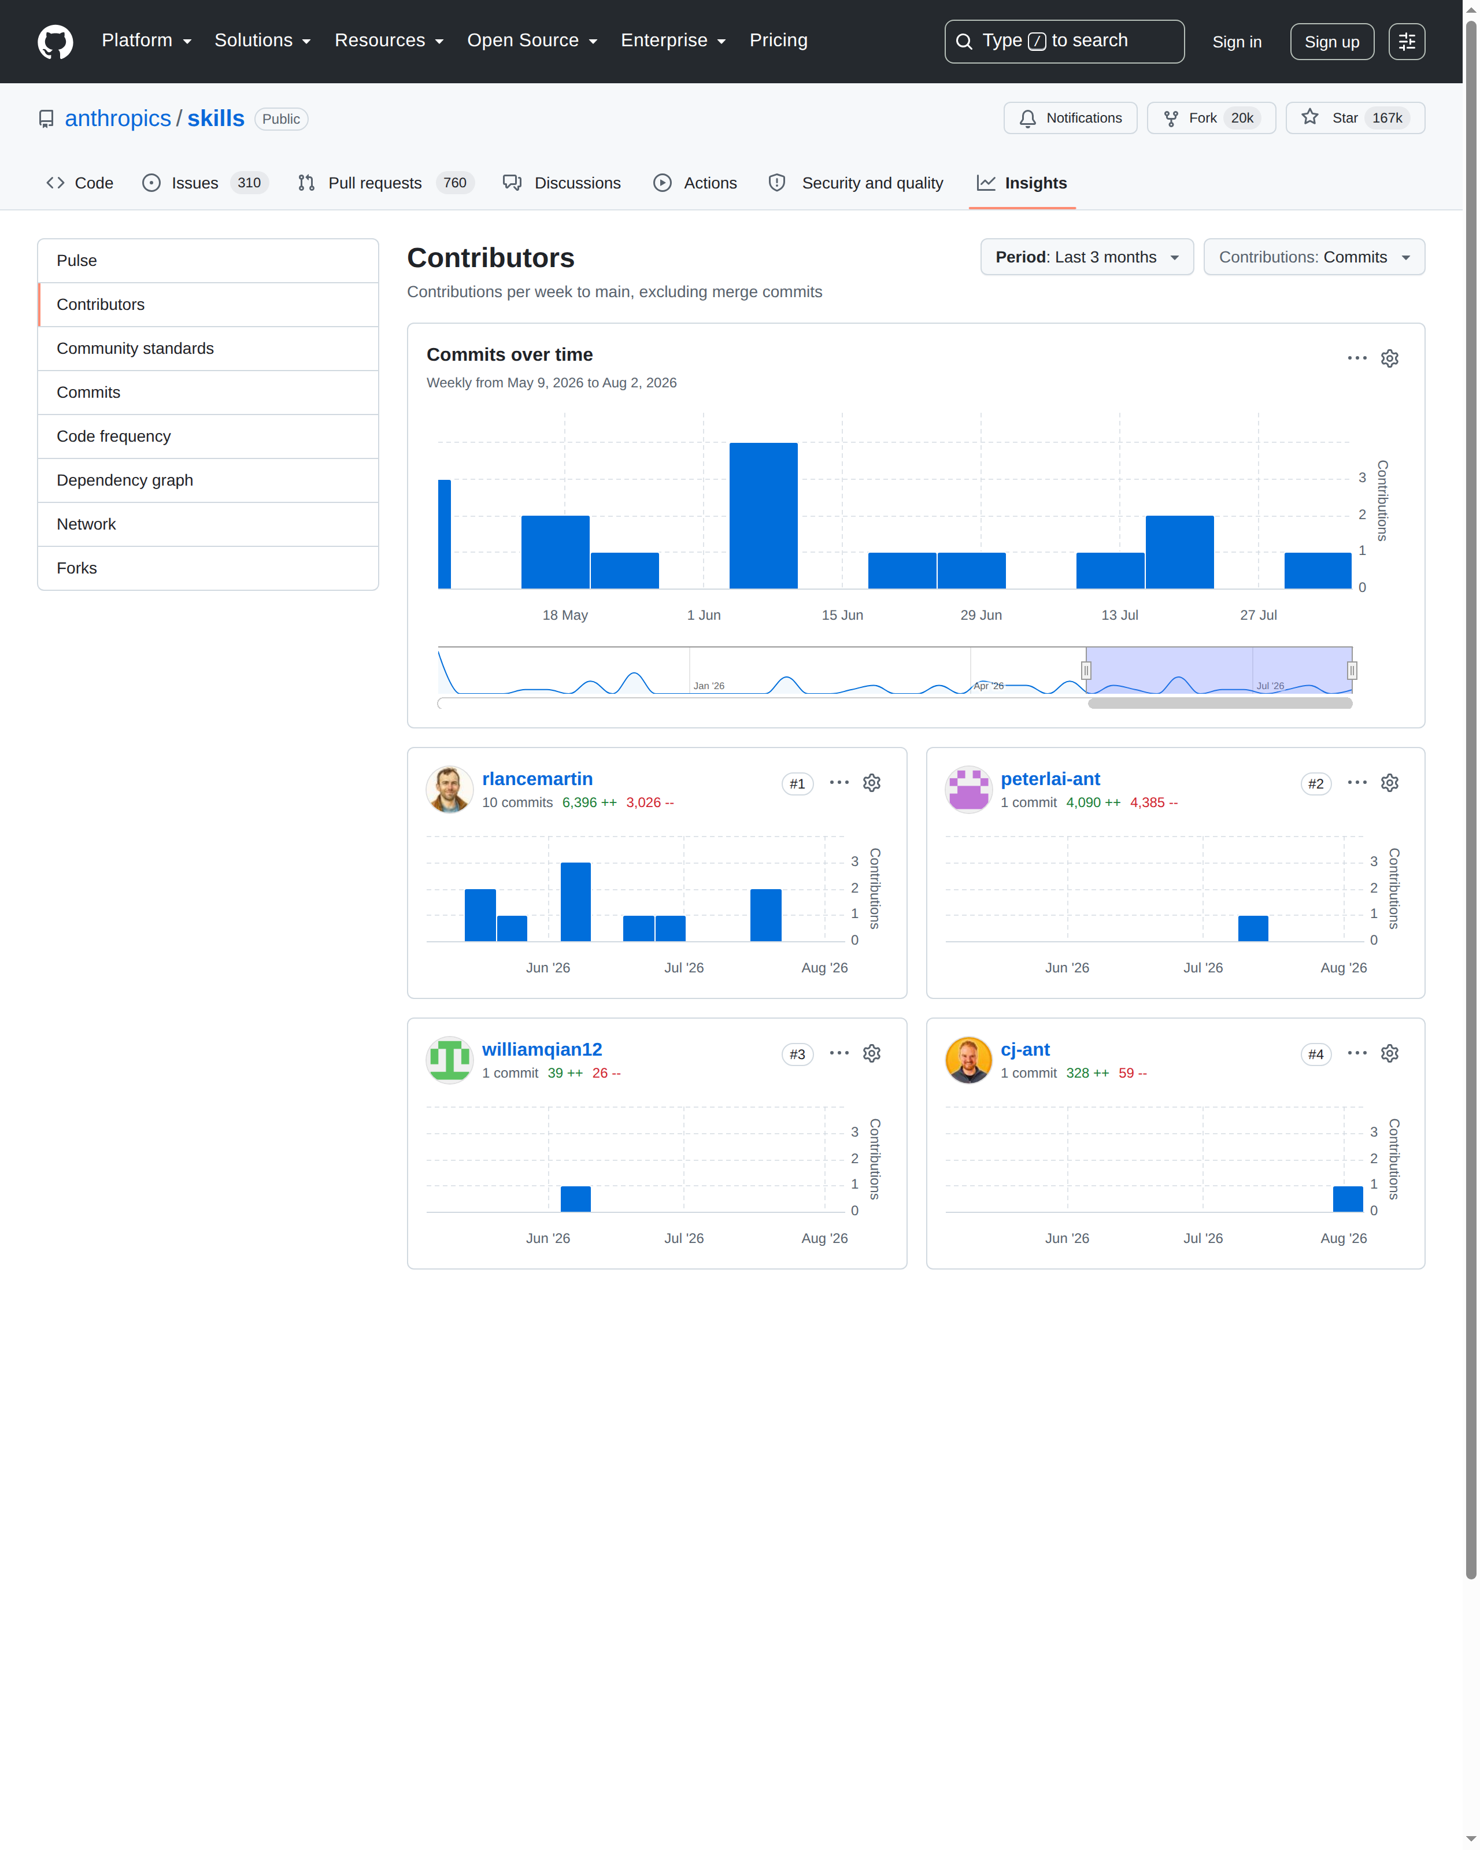Open three-dot menu on cj-ant card
1480x1850 pixels.
(1356, 1053)
